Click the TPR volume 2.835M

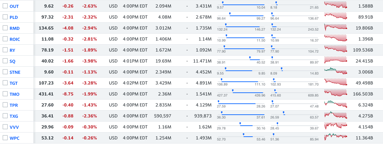click(x=163, y=105)
